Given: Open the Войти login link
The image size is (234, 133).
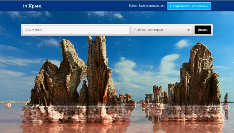Looking at the screenshot, I should [x=133, y=6].
